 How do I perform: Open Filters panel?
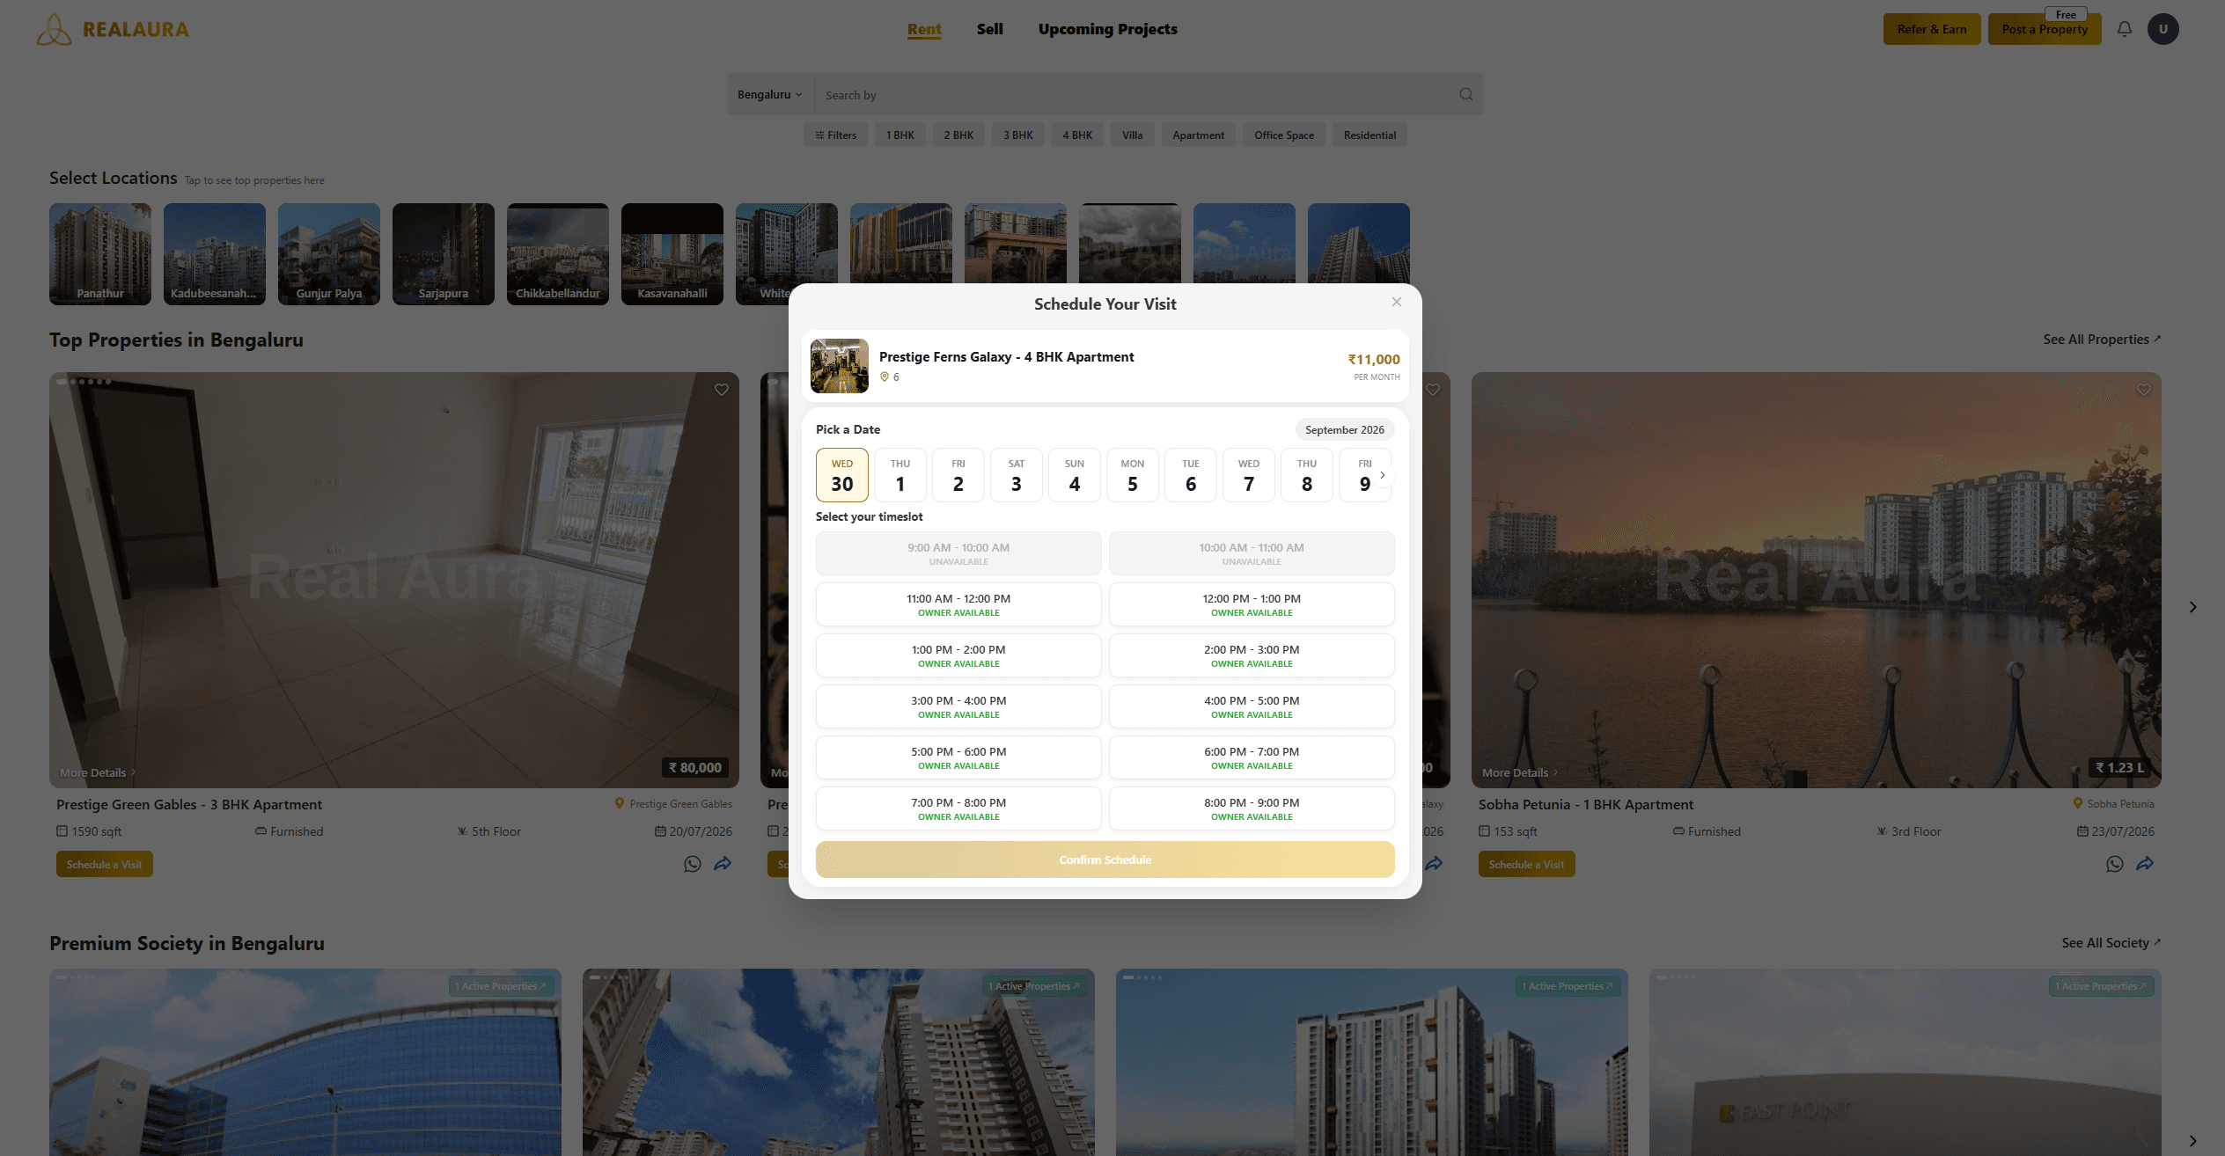click(x=835, y=135)
